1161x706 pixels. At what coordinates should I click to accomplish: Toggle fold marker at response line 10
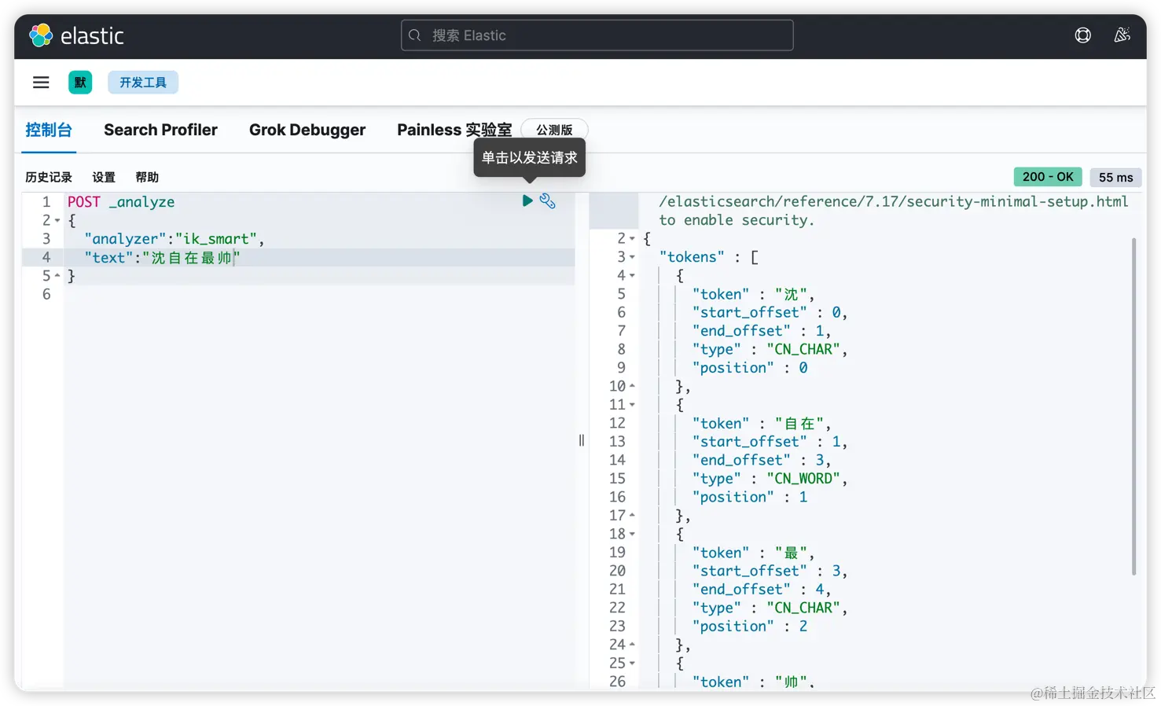[x=632, y=386]
